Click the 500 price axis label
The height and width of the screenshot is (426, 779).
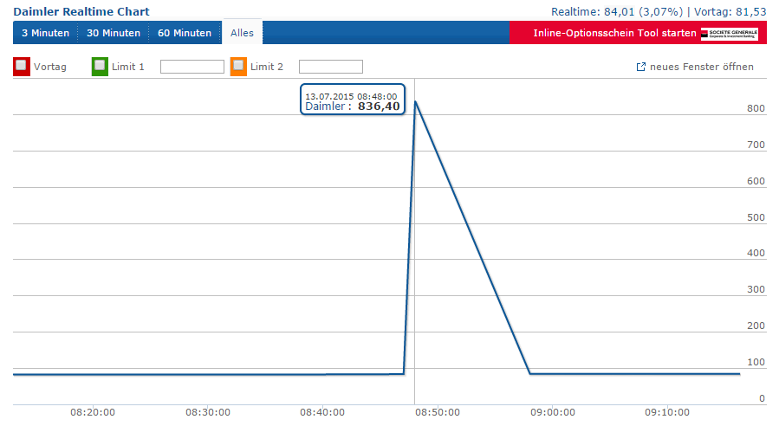[756, 217]
